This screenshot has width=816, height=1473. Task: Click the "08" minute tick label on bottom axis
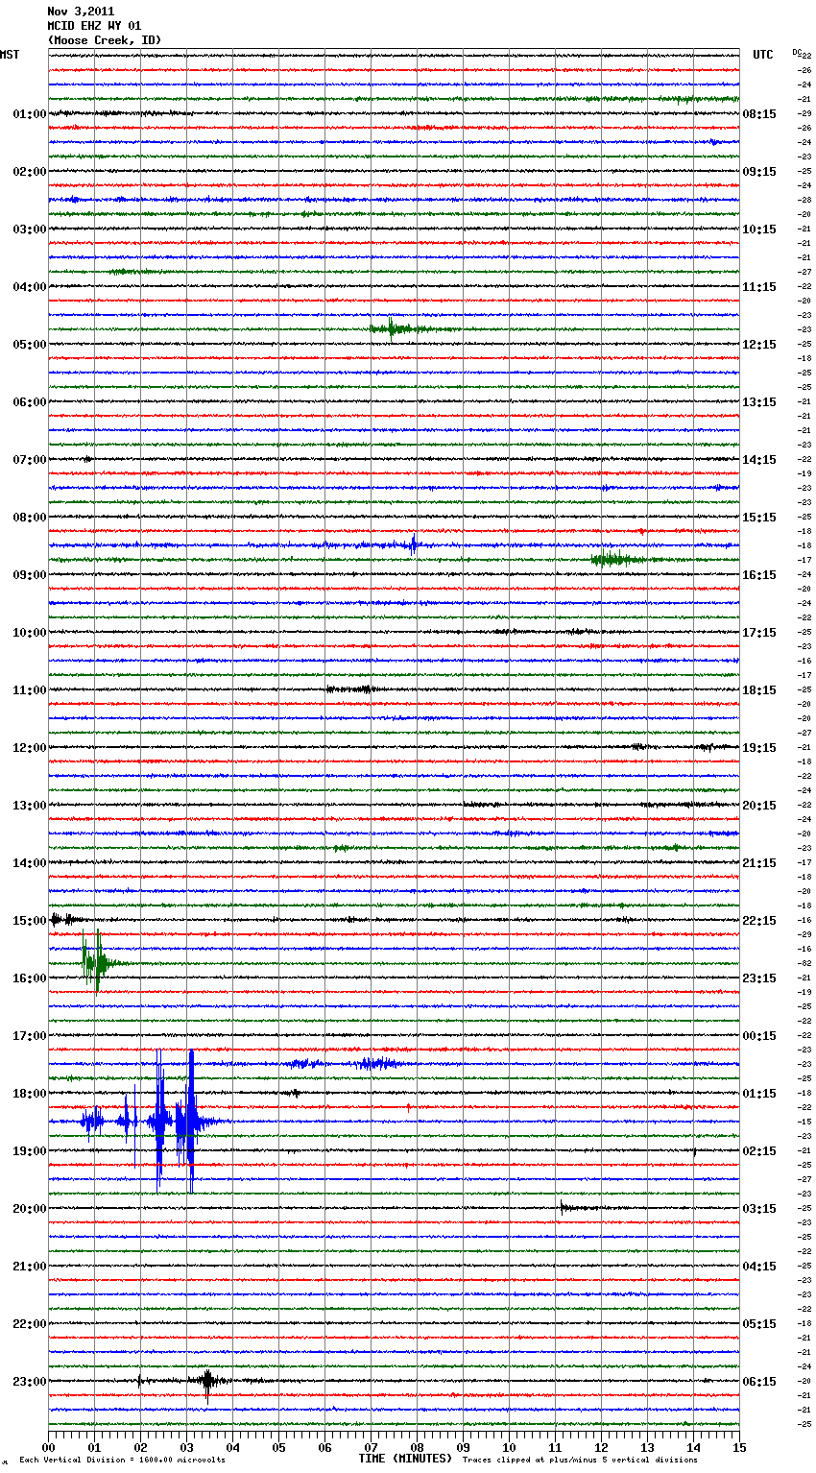click(417, 1447)
